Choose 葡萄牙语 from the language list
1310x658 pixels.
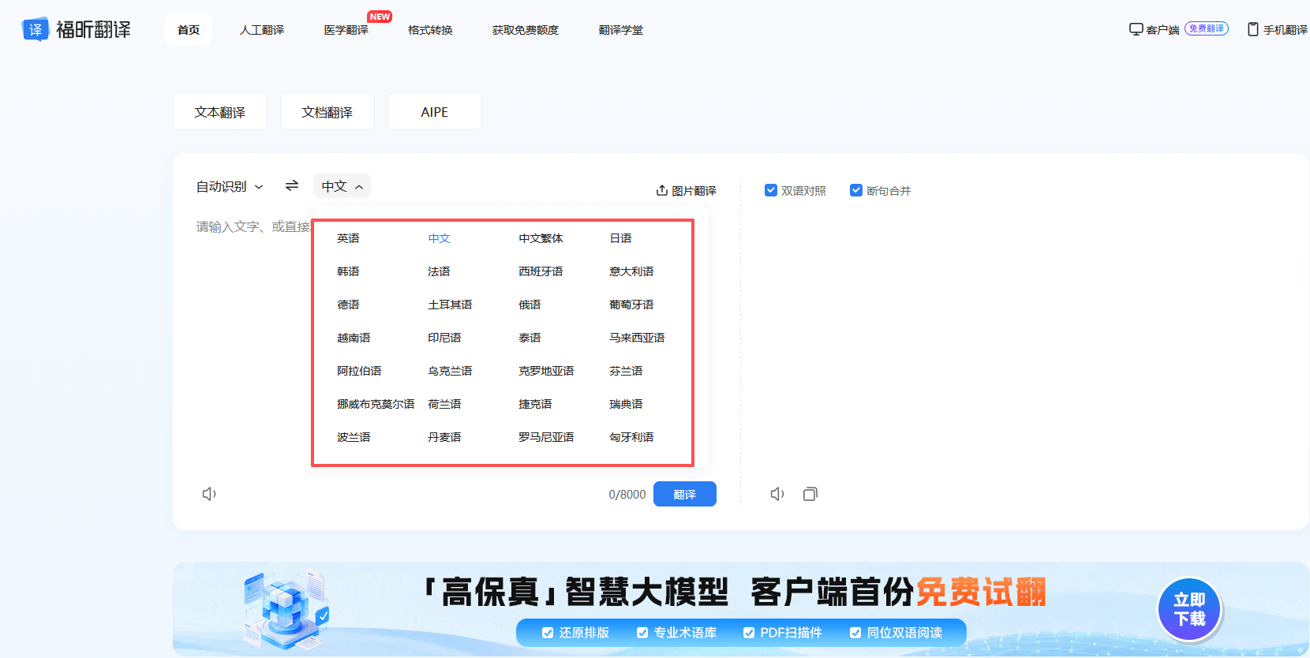coord(631,305)
